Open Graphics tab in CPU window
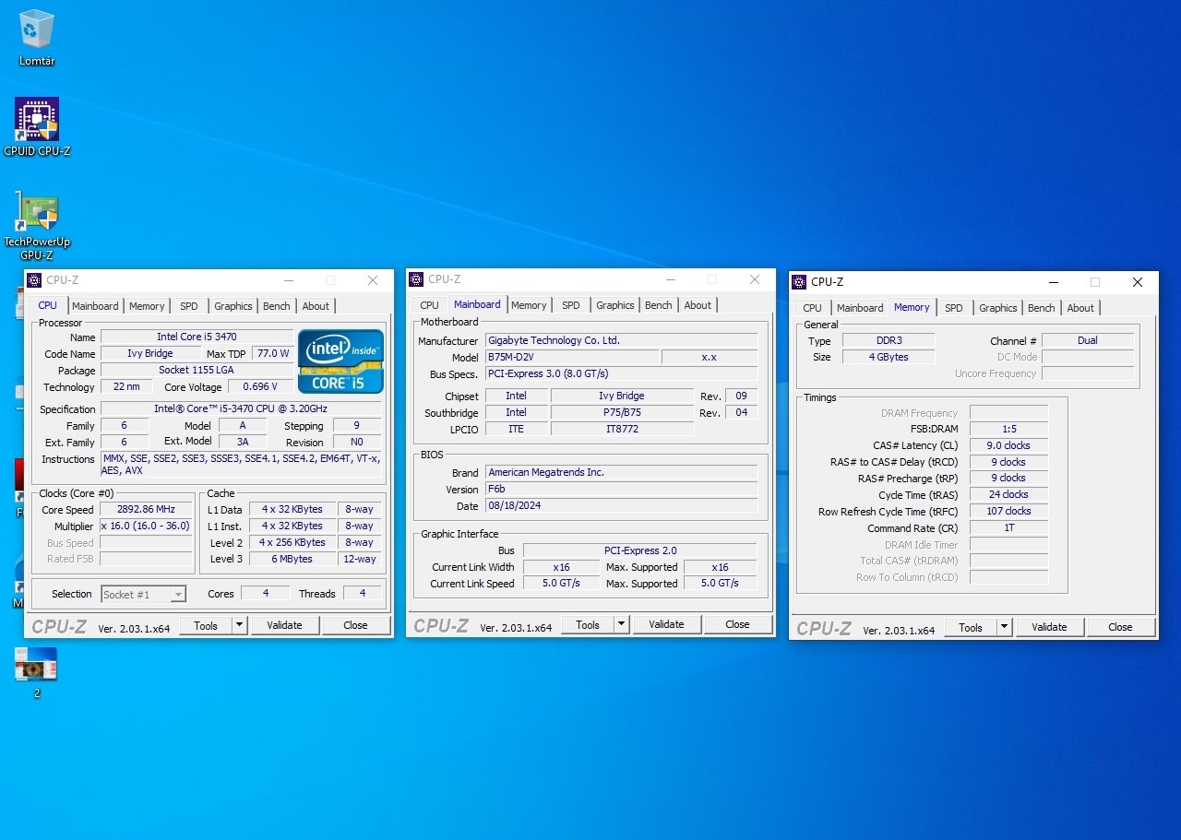Screen dimensions: 1181x840 tap(233, 306)
